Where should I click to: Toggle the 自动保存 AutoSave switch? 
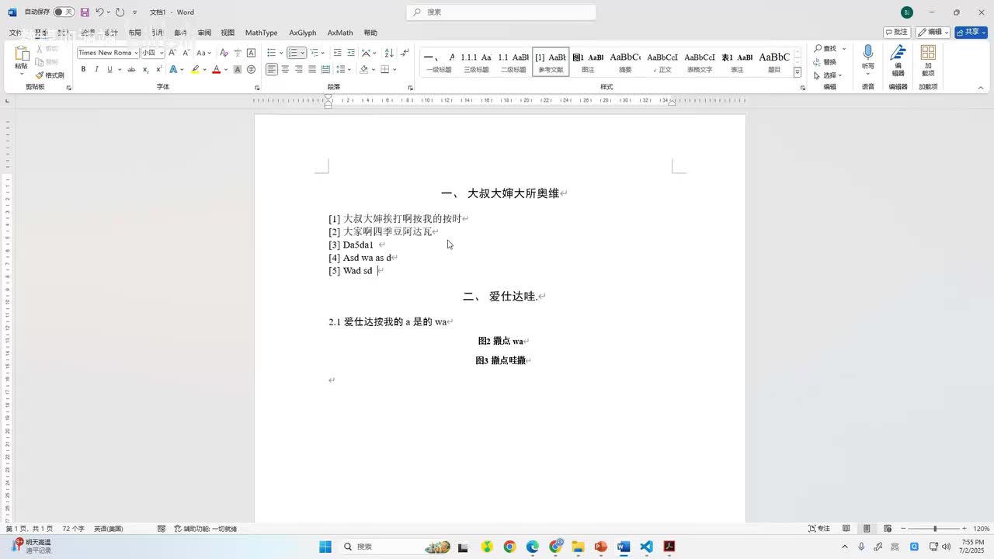(64, 12)
